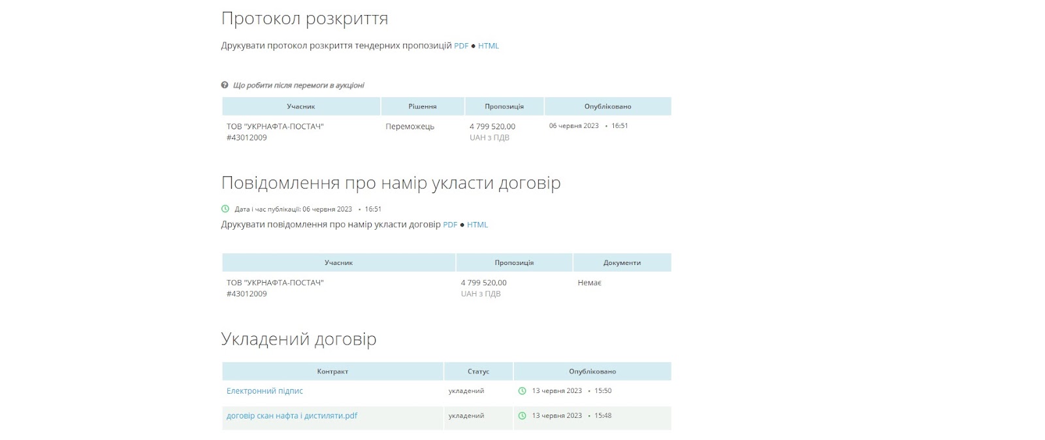Viewport: 1045px width, 440px height.
Task: Click 'укладений' status in Електронний підпис row
Action: coord(466,391)
